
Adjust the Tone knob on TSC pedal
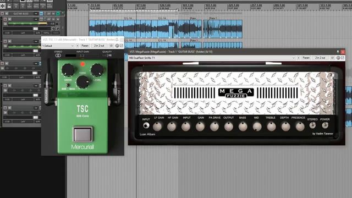pos(83,82)
